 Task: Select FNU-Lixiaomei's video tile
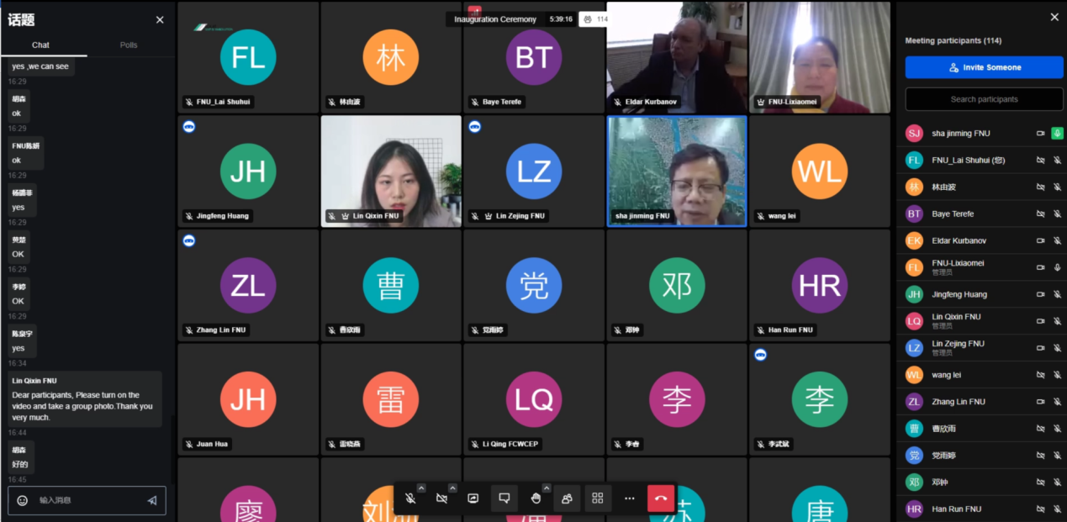pyautogui.click(x=820, y=57)
